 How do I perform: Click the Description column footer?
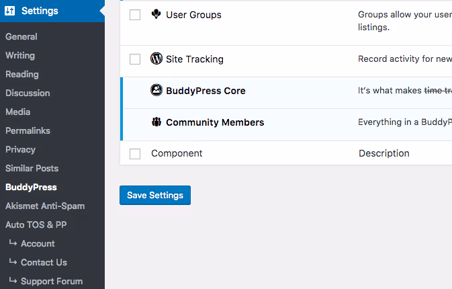click(384, 153)
